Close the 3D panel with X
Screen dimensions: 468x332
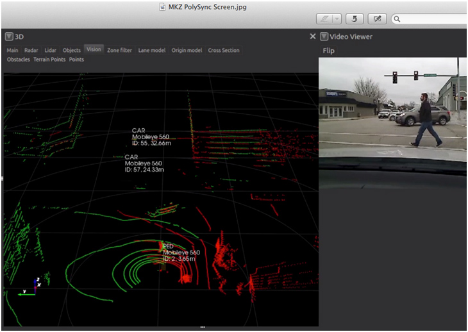pos(312,37)
